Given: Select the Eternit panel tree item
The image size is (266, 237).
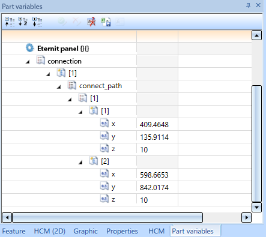Looking at the screenshot, I should tap(63, 49).
